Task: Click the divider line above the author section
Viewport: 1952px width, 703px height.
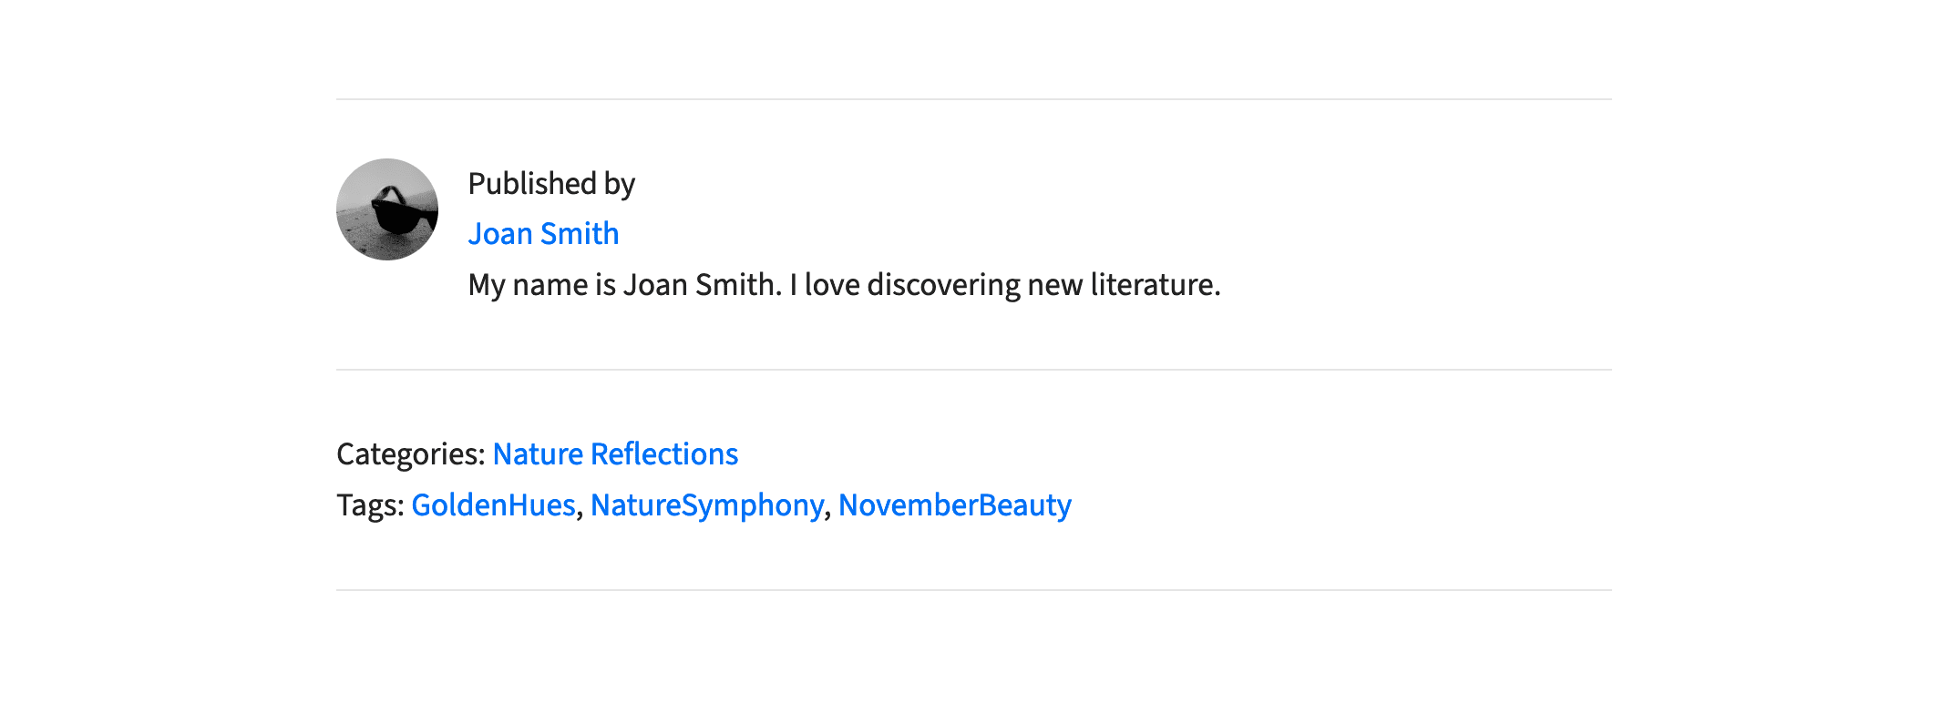Action: pyautogui.click(x=974, y=99)
